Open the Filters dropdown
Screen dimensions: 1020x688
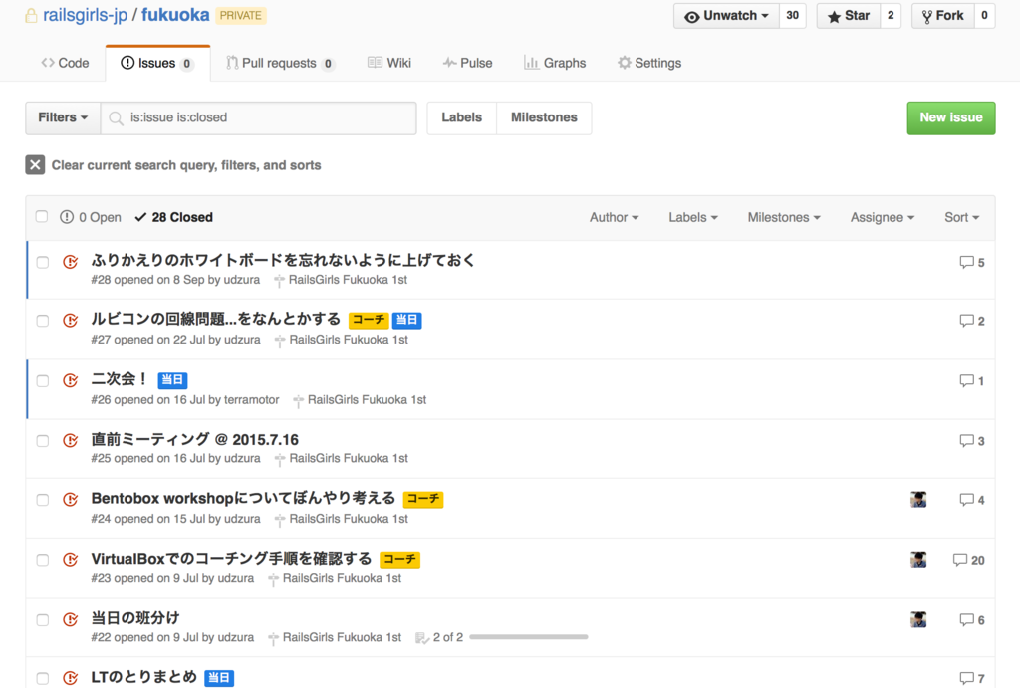click(63, 117)
